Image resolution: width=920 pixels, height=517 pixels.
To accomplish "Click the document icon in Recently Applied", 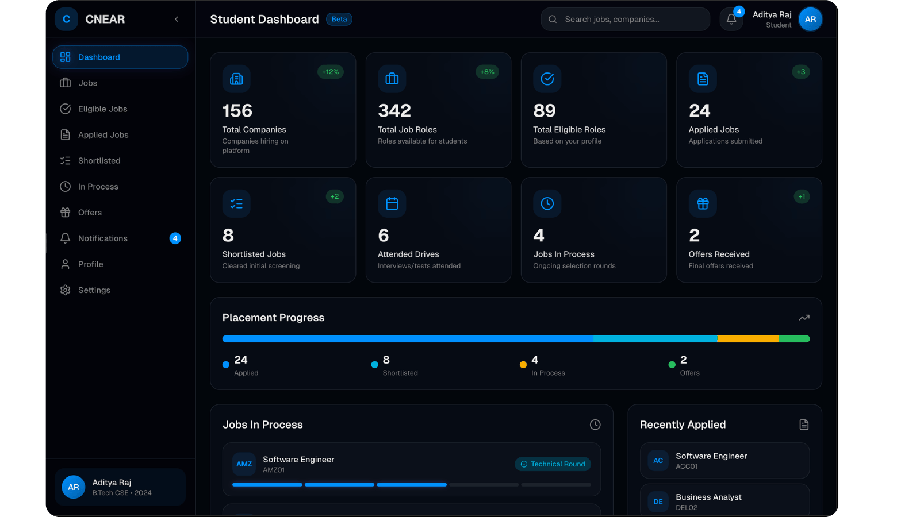I will click(x=804, y=425).
